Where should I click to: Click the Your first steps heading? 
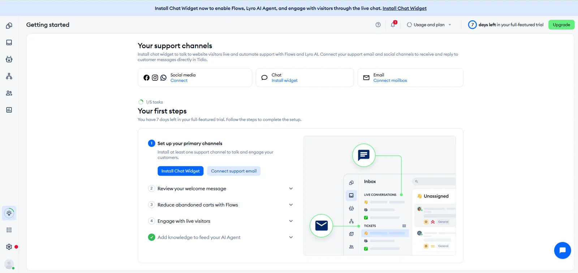(162, 111)
